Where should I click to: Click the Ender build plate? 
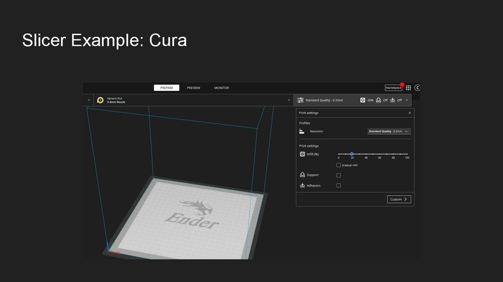point(189,219)
